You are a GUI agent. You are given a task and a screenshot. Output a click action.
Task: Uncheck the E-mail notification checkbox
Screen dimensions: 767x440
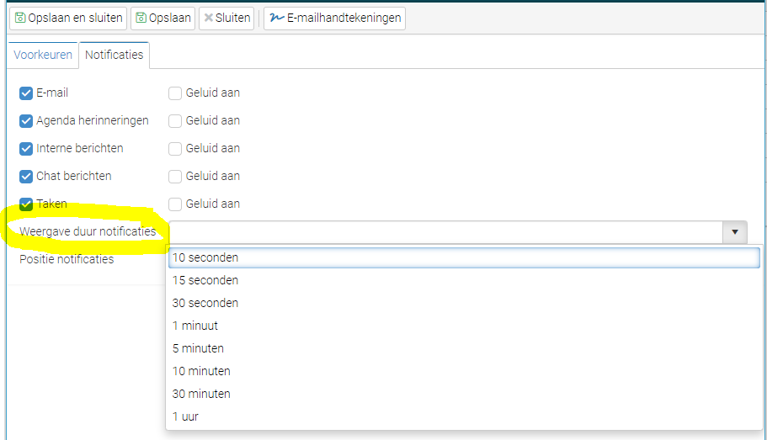[26, 93]
